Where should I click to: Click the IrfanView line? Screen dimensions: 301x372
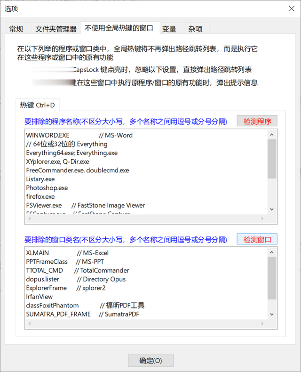click(40, 297)
